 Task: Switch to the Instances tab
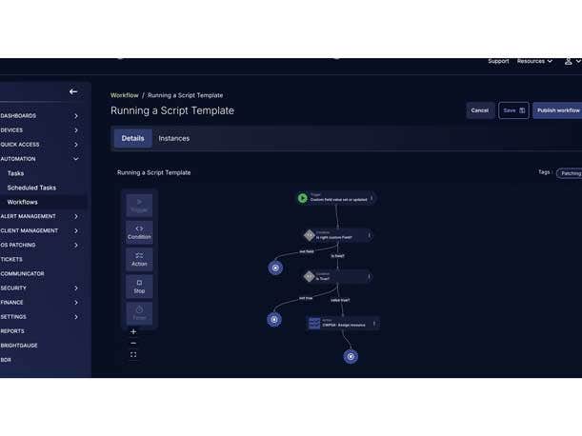point(173,138)
